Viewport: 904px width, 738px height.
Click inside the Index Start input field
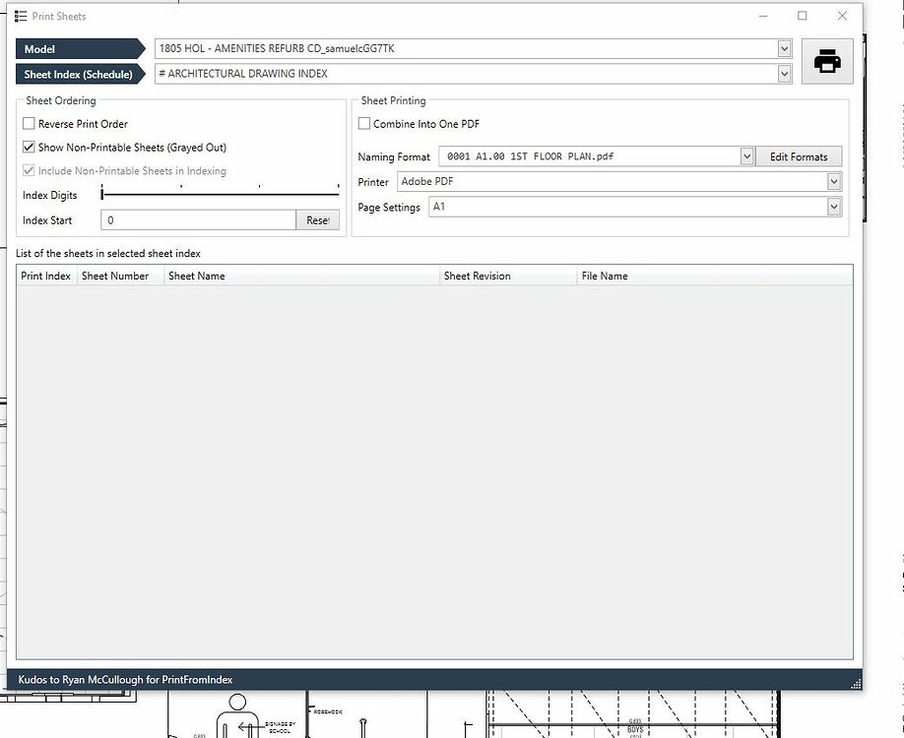[197, 219]
